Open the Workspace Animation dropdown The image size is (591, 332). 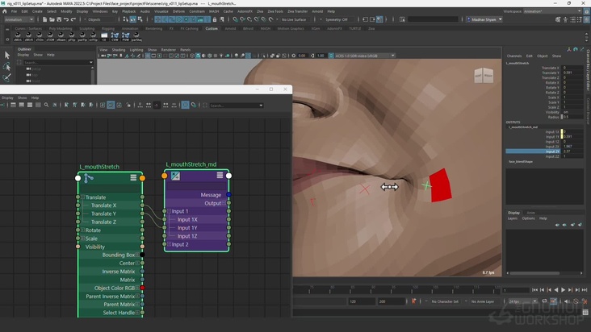[552, 11]
